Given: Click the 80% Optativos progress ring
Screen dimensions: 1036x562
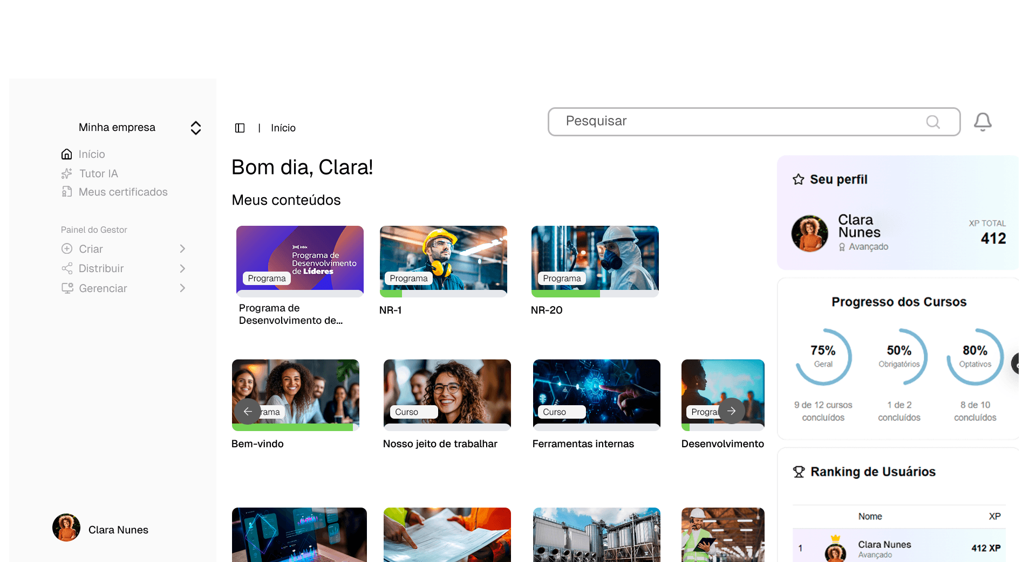Looking at the screenshot, I should click(x=975, y=357).
